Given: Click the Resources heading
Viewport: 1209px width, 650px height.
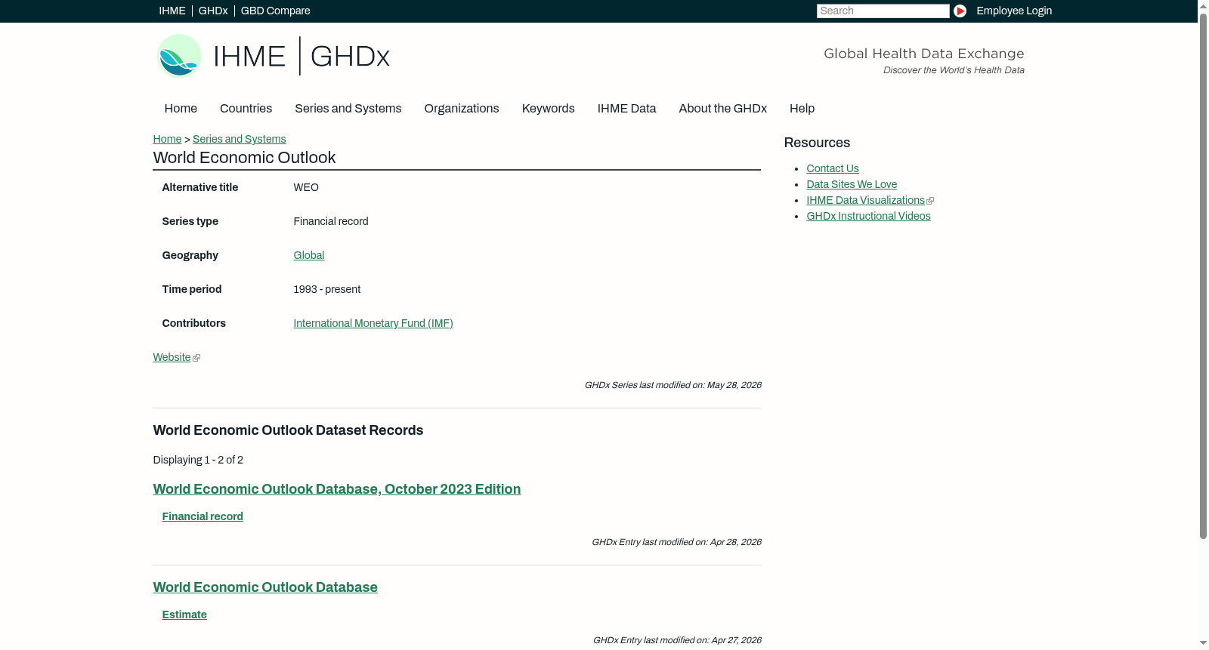Looking at the screenshot, I should [817, 143].
